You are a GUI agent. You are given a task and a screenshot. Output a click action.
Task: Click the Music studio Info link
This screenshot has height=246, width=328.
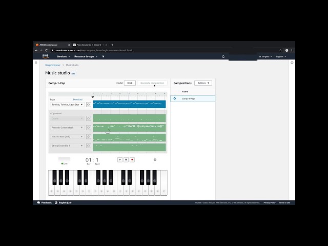click(x=73, y=74)
